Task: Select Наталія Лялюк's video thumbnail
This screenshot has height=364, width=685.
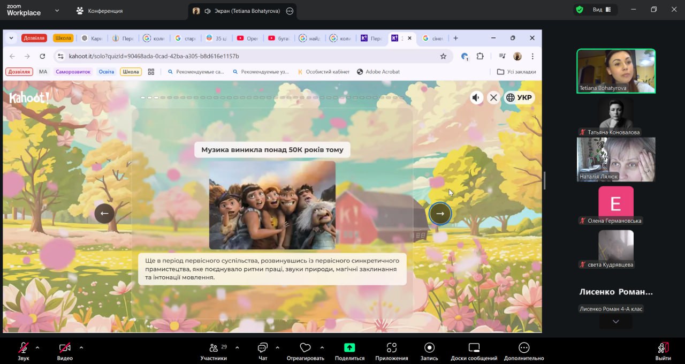Action: [x=616, y=159]
